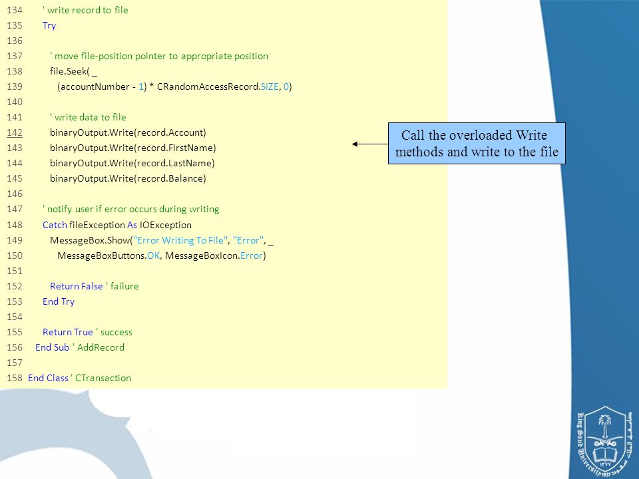Viewport: 639px width, 479px height.
Task: Click "Catch fileException As IOException" line
Action: pyautogui.click(x=117, y=225)
